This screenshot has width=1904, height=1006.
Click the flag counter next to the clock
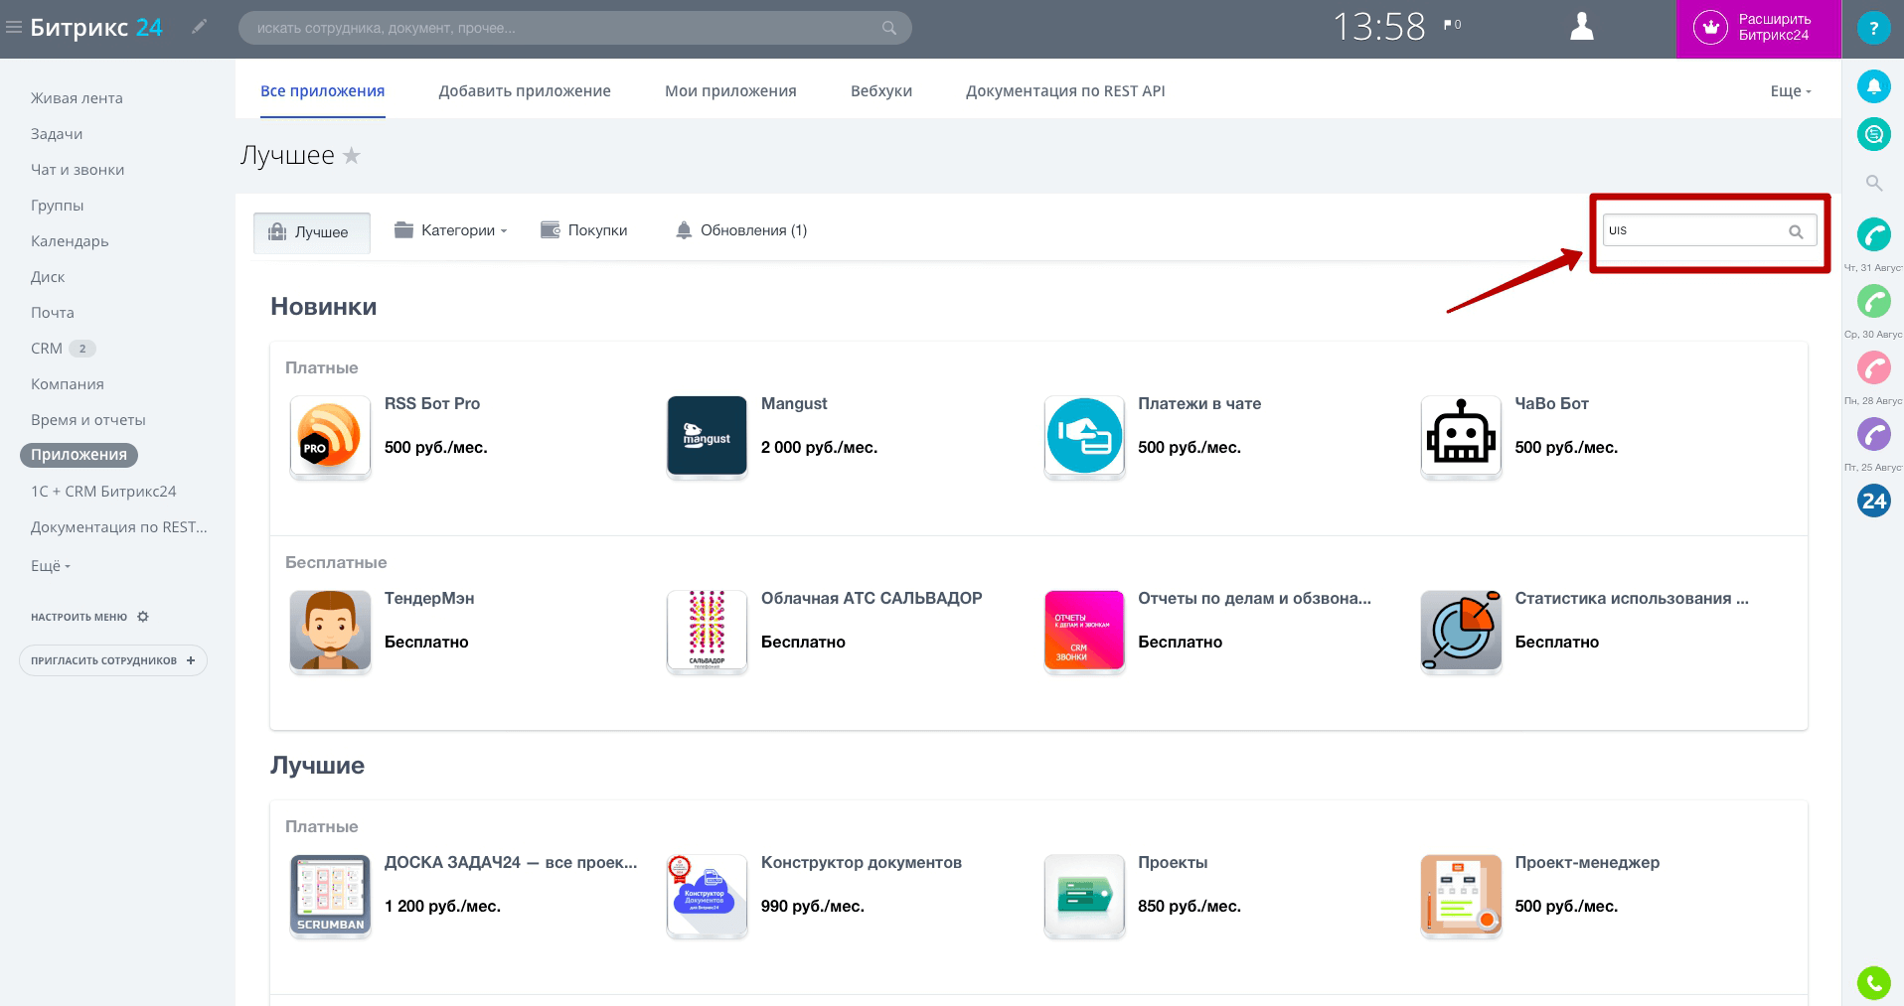click(x=1452, y=24)
